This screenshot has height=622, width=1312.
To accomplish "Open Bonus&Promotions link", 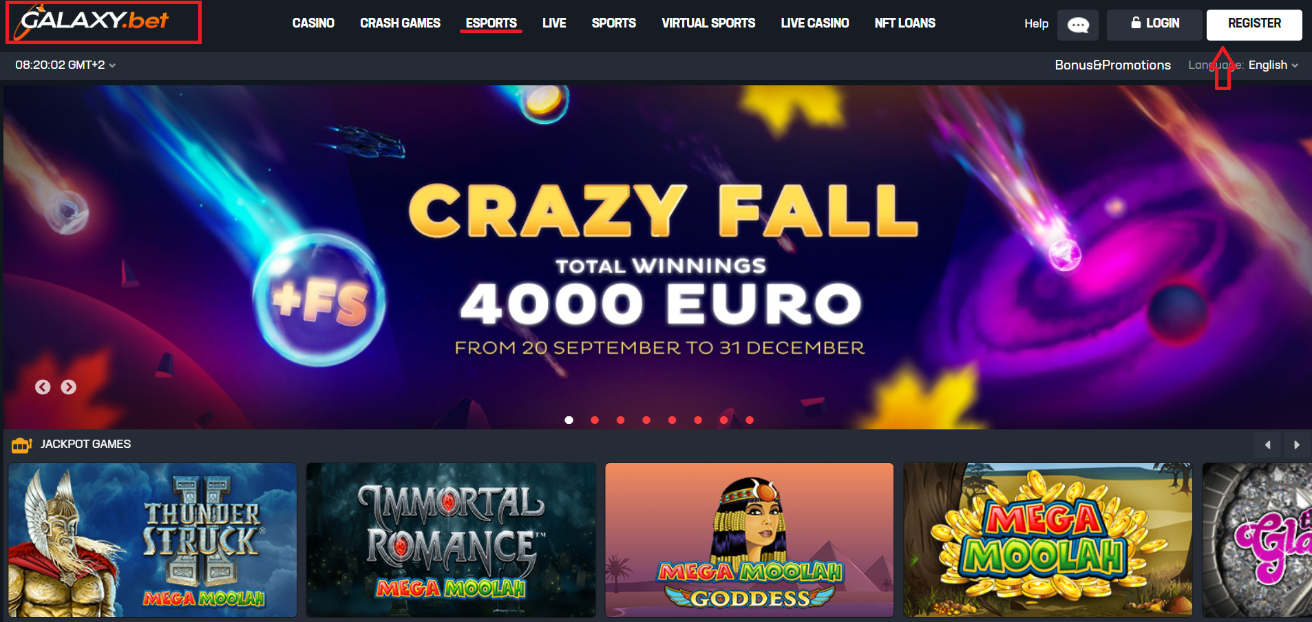I will pos(1112,65).
